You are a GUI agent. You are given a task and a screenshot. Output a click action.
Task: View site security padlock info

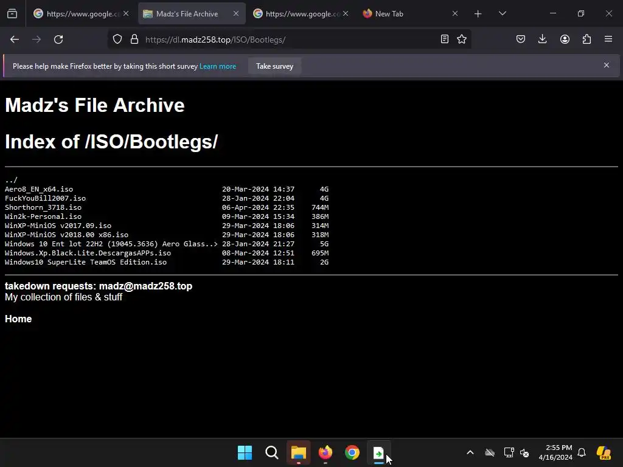[134, 40]
